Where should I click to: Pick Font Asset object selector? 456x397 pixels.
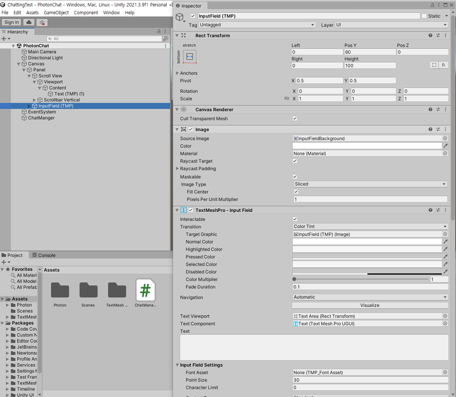tap(445, 372)
